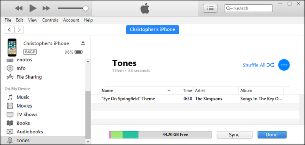Click The Simpsons artist cell

click(x=209, y=99)
